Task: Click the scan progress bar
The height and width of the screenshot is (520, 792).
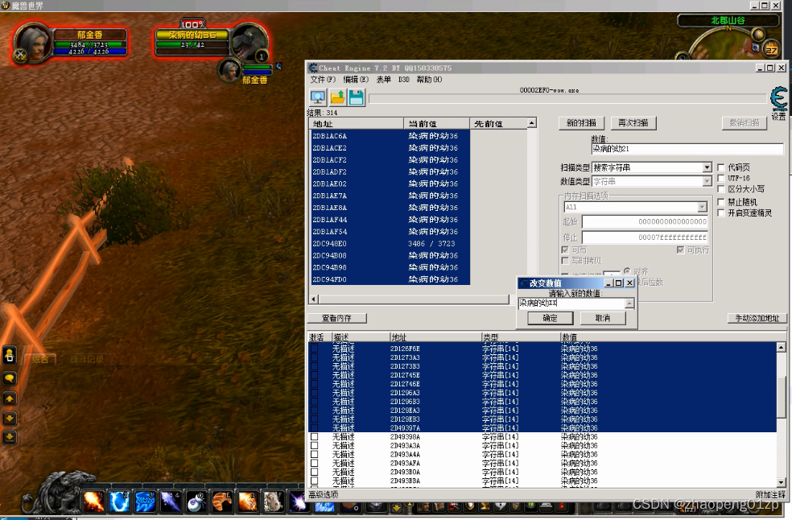Action: (567, 98)
